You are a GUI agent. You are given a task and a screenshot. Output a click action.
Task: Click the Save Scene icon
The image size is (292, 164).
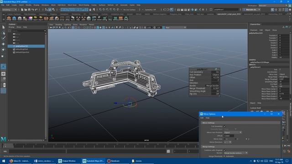coord(29,10)
